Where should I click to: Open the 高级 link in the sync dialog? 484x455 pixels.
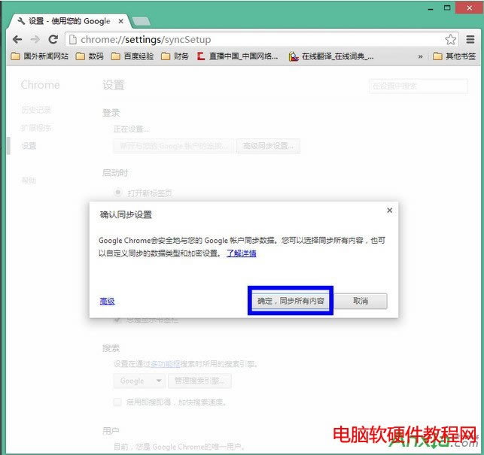107,301
